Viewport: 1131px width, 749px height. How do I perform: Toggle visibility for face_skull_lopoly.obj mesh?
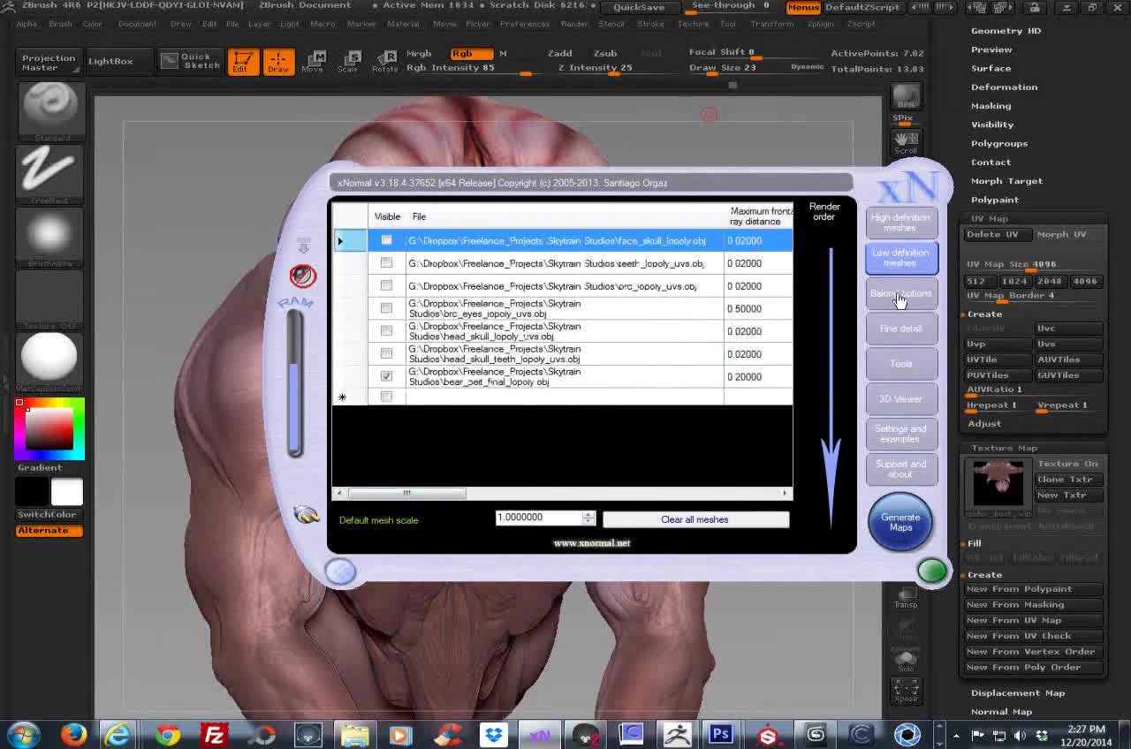tap(386, 240)
